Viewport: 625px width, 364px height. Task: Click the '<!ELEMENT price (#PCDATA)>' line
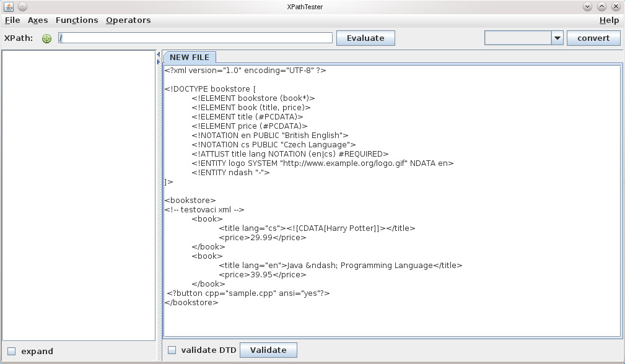(x=250, y=126)
